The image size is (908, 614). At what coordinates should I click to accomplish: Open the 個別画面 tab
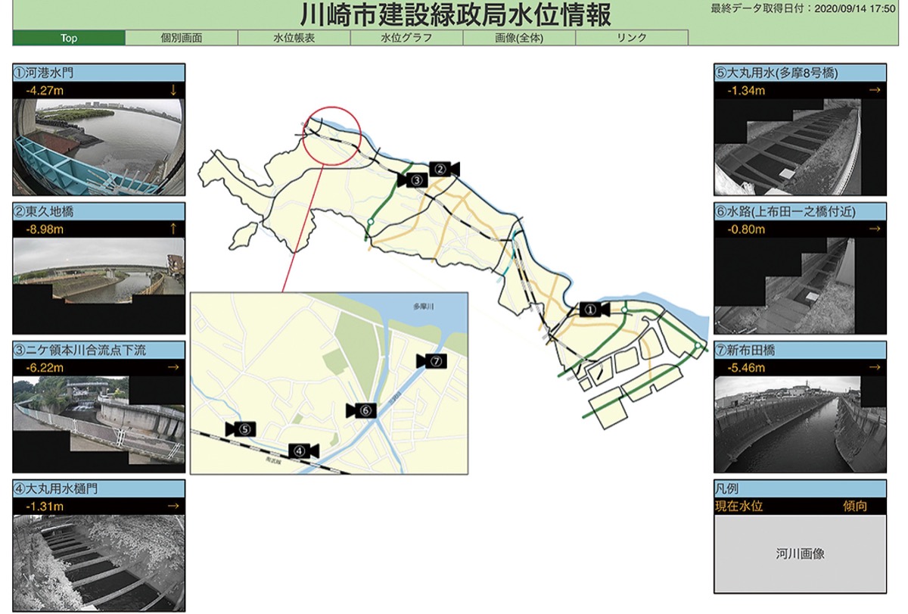point(182,38)
